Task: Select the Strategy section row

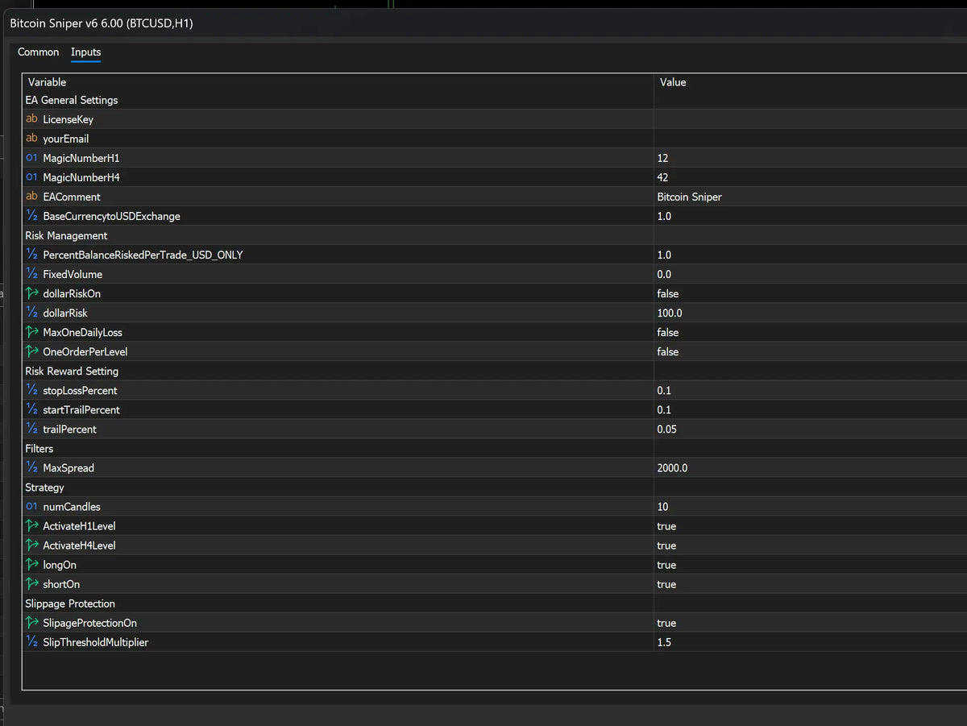Action: (494, 487)
